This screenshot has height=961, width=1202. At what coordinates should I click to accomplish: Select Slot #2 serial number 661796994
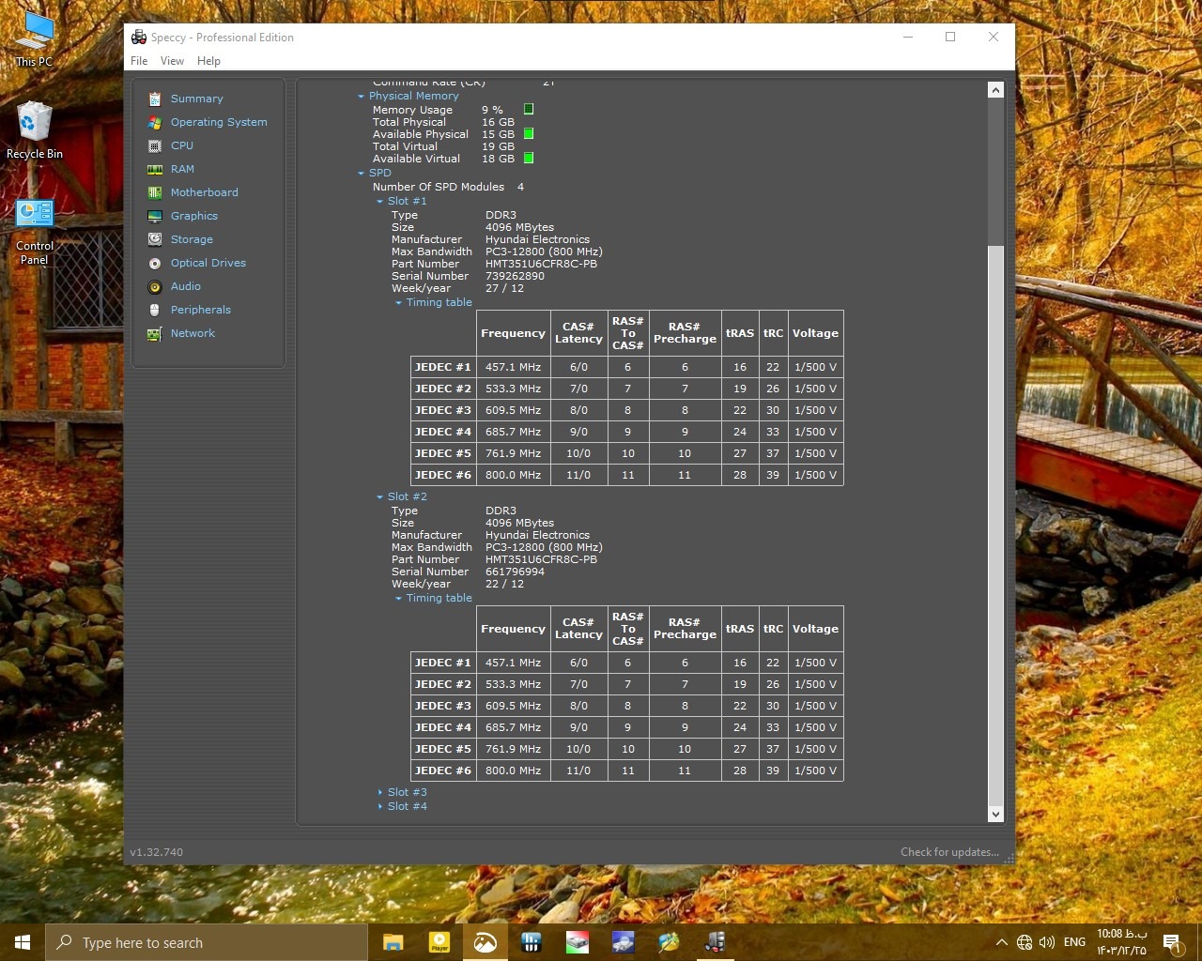(515, 572)
